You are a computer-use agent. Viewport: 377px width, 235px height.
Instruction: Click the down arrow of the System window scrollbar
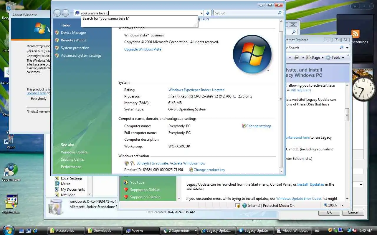pyautogui.click(x=281, y=171)
